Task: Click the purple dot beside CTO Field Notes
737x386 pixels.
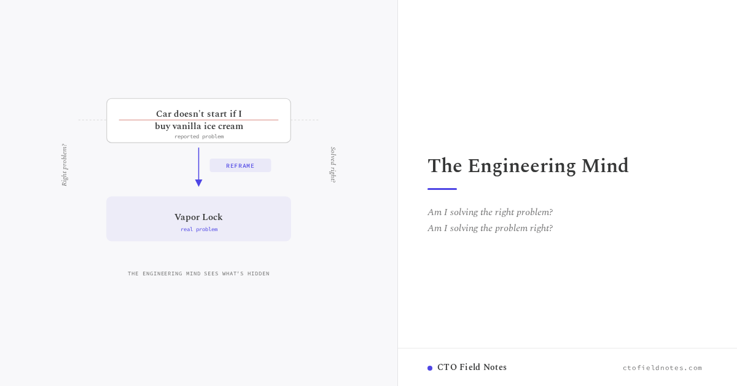Action: click(x=430, y=368)
